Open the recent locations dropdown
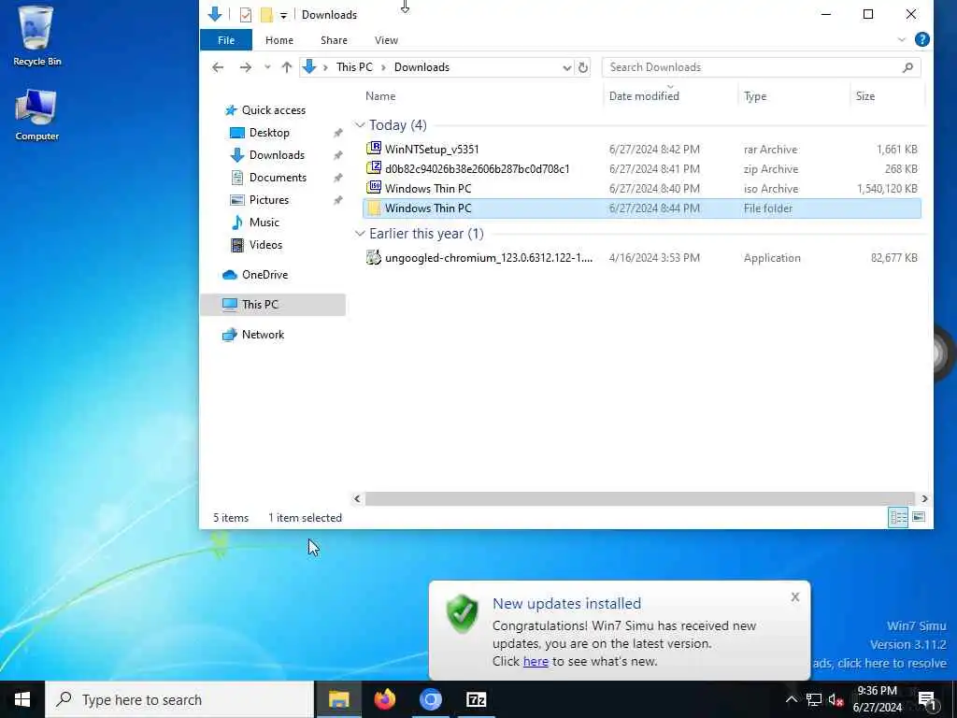 coord(266,67)
